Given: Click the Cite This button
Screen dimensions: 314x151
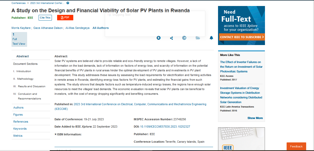Looking at the screenshot, I should coord(45,18).
